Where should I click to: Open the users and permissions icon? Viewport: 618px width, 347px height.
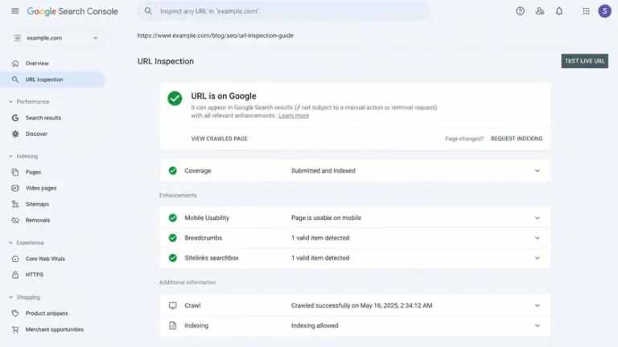tap(540, 11)
